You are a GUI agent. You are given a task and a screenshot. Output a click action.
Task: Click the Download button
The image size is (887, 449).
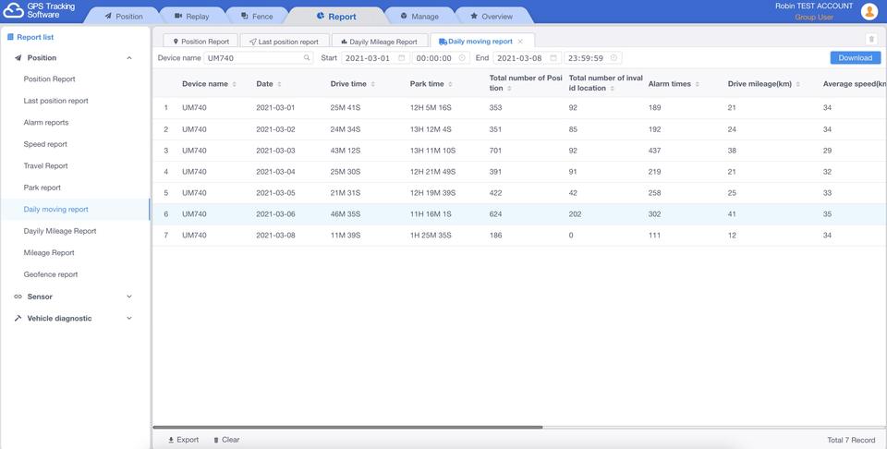pyautogui.click(x=856, y=57)
